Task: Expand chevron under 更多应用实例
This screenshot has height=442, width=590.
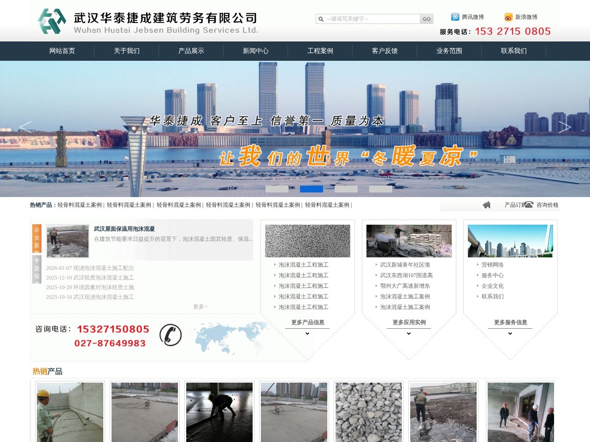Action: (409, 333)
